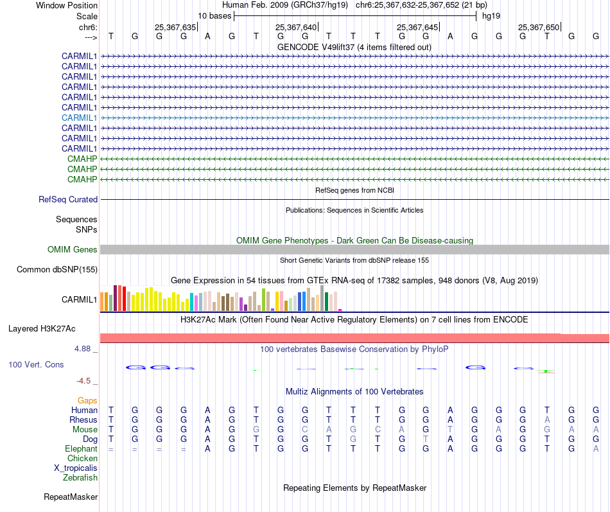Open '100 vertebrates Basewise Conservation by PhyloP' title

pos(354,349)
